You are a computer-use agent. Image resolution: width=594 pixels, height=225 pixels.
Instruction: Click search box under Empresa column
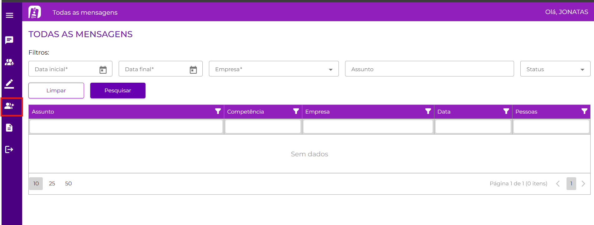click(x=368, y=127)
